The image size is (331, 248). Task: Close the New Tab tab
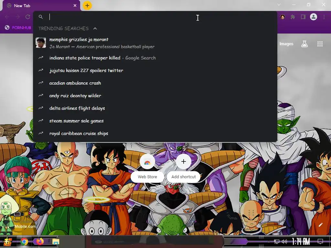(75, 6)
